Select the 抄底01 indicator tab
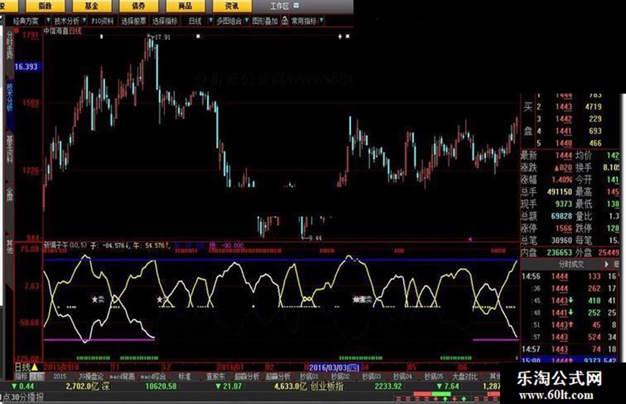Viewport: 626px width, 404px height. [x=309, y=376]
